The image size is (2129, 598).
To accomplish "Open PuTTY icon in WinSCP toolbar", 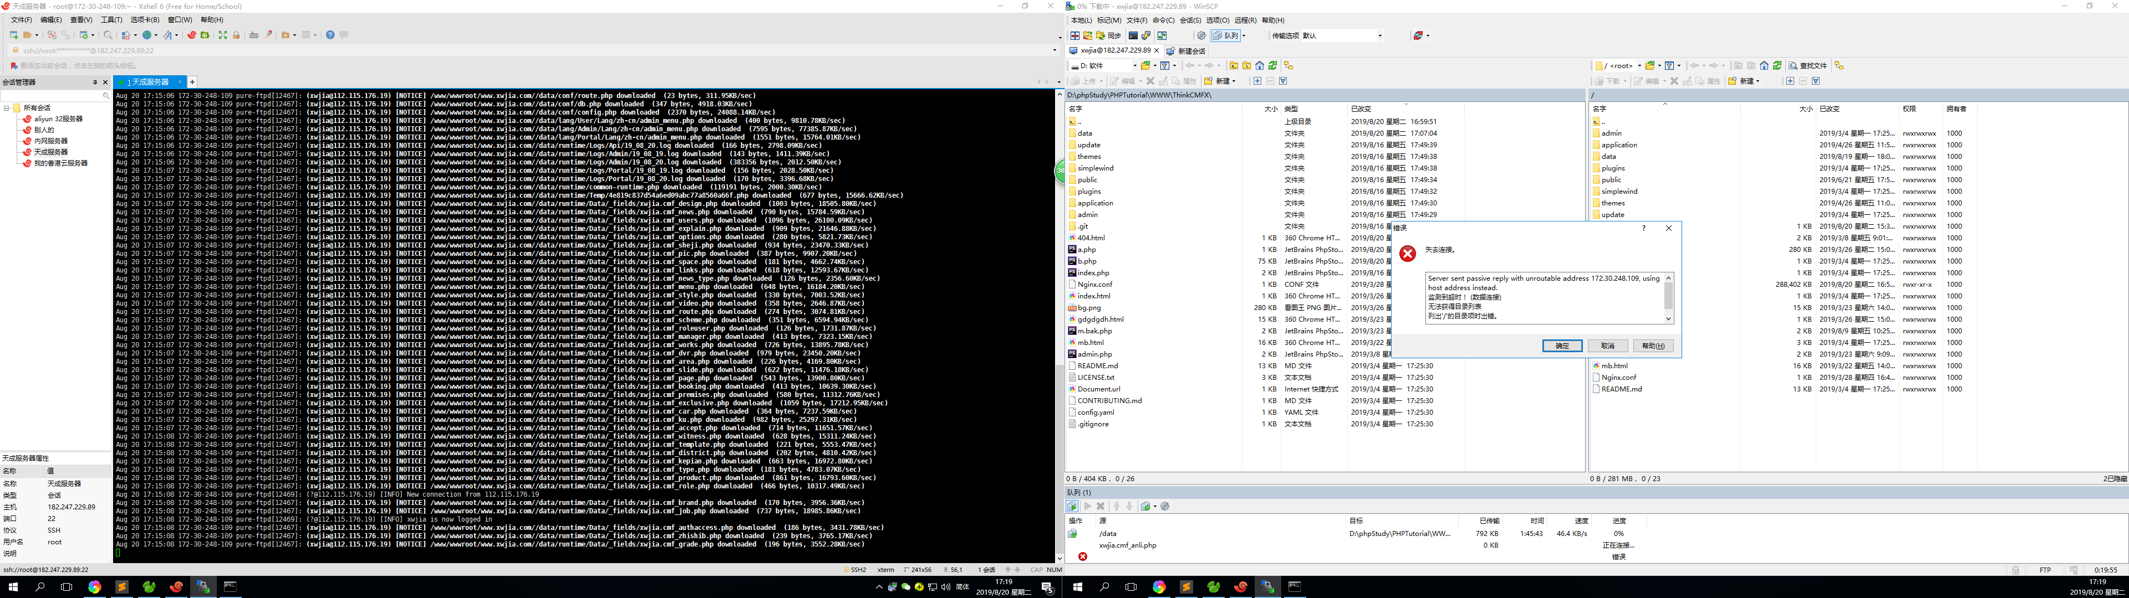I will coord(1147,35).
